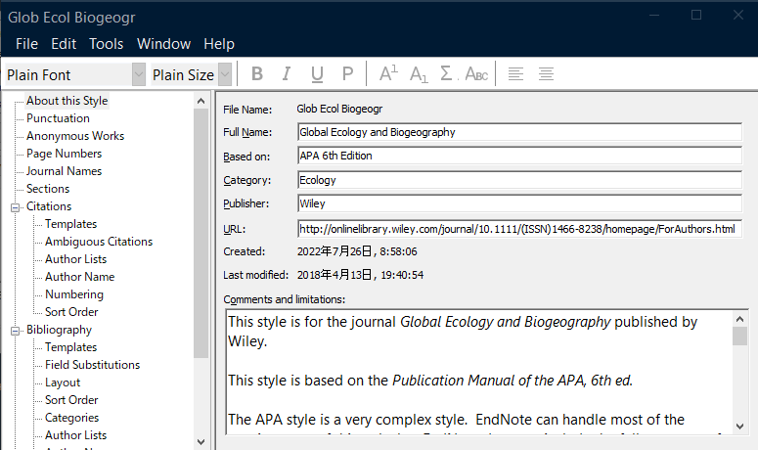Justify text alignment in toolbar

click(547, 74)
